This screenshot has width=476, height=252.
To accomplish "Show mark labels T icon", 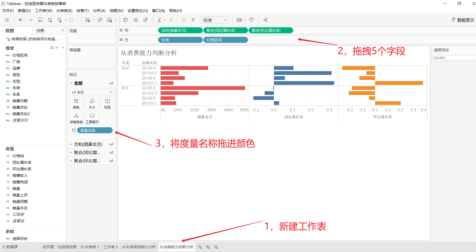I will pyautogui.click(x=184, y=20).
